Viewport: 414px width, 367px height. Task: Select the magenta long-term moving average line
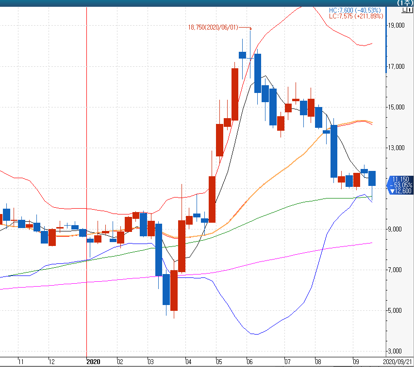(243, 264)
